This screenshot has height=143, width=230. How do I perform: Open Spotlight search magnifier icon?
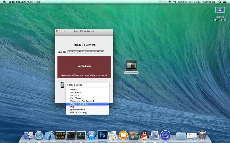click(x=220, y=2)
